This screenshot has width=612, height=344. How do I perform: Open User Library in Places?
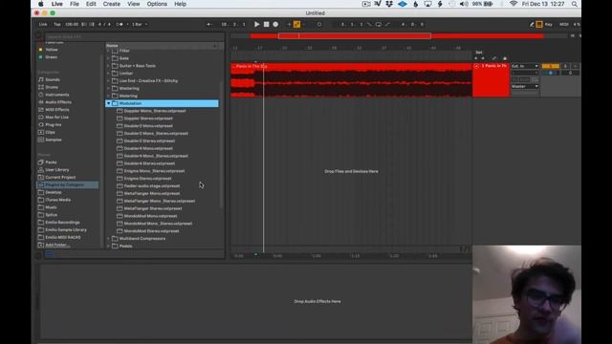57,170
